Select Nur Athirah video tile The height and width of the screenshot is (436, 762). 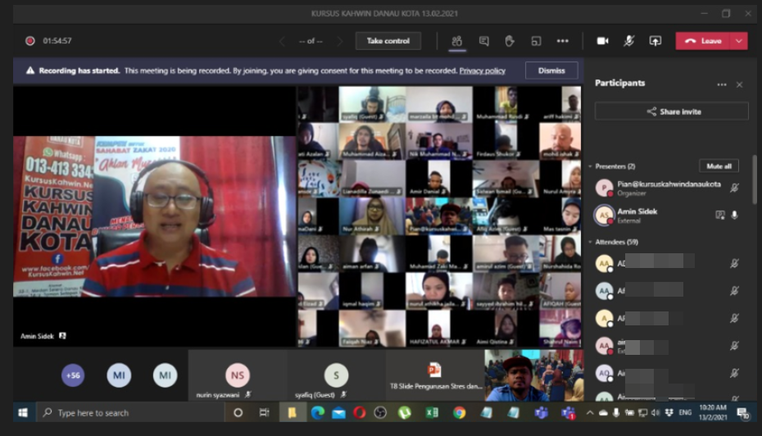371,216
